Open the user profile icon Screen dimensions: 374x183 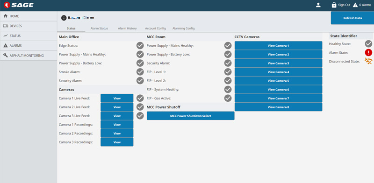(x=318, y=5)
